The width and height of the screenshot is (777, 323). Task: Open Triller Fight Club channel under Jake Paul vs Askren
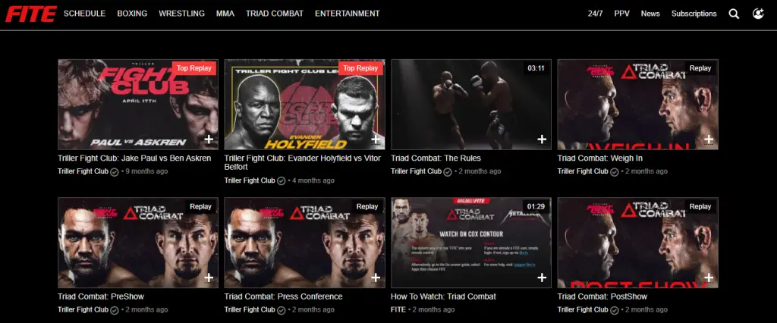click(x=83, y=171)
